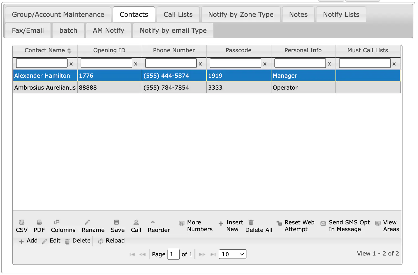Export contacts using the CSV icon

22,222
